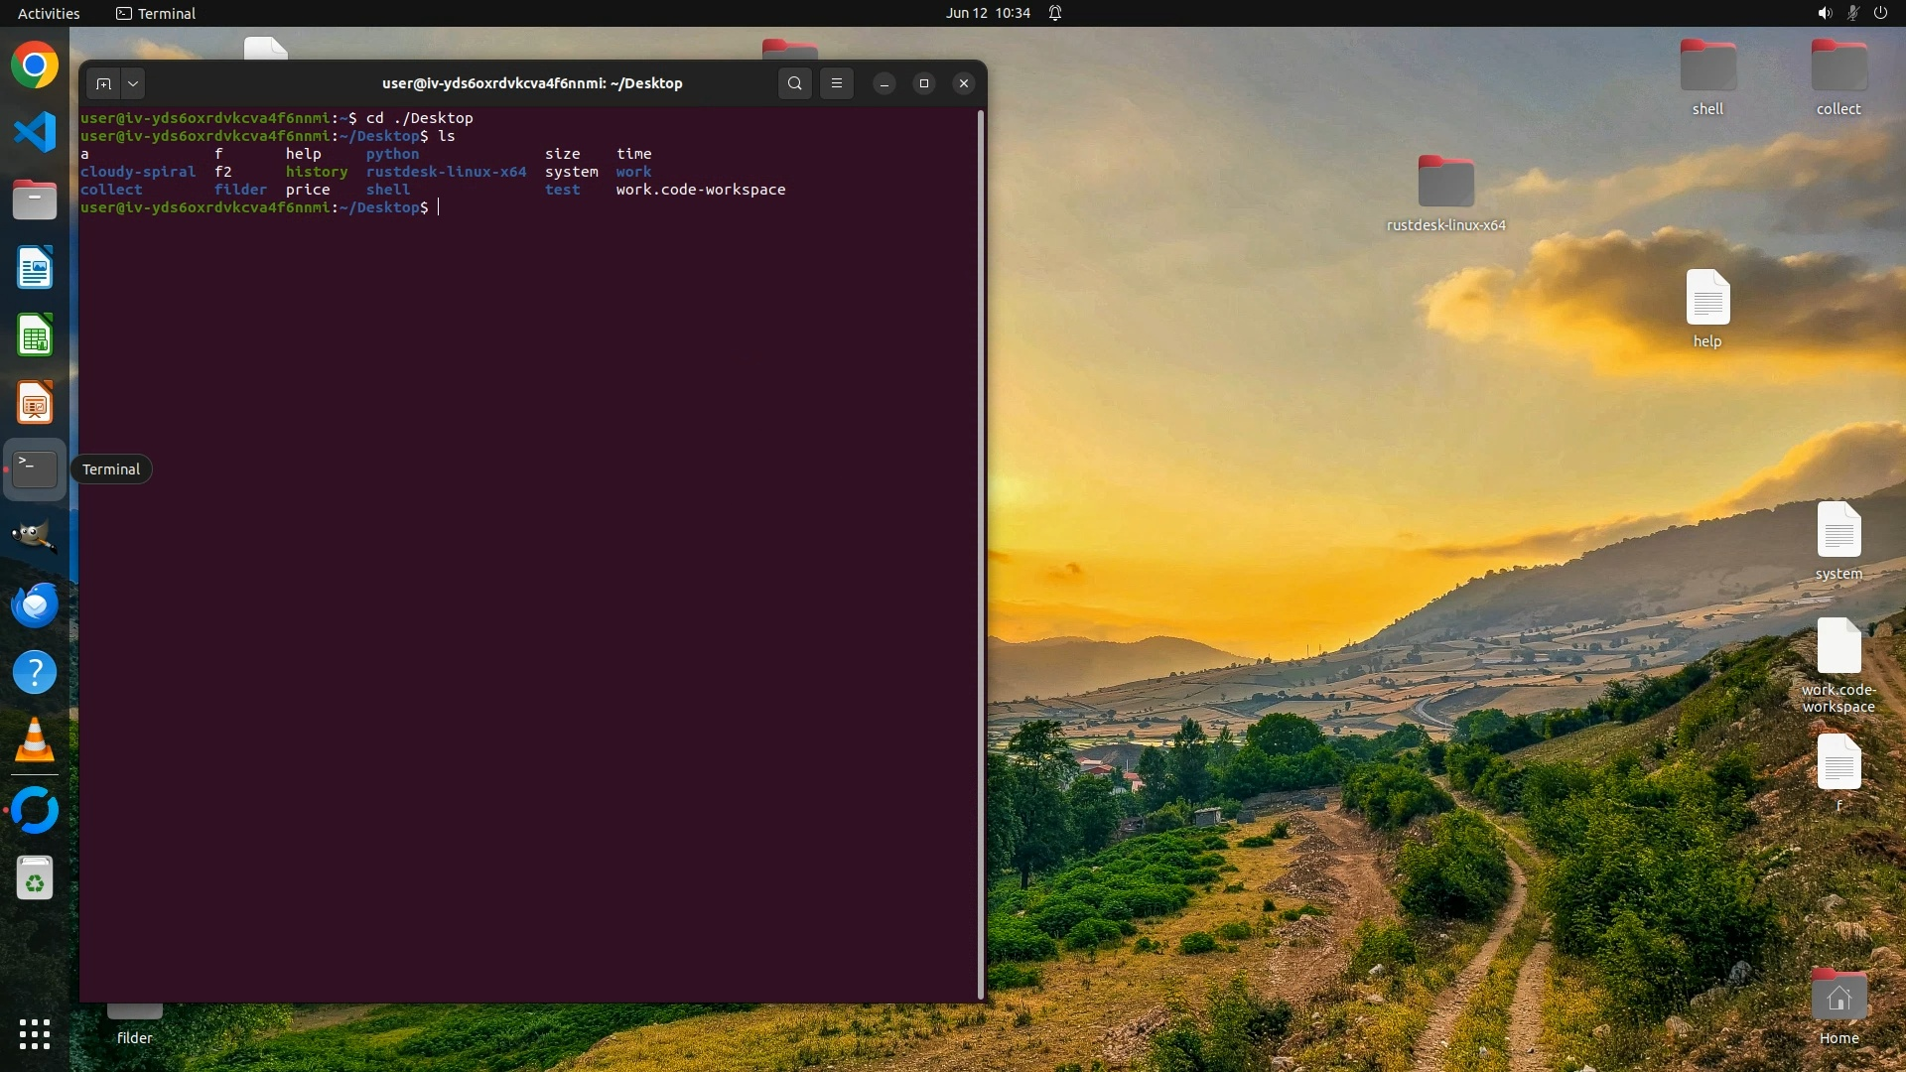This screenshot has height=1072, width=1906.
Task: Open the date and time calendar menu
Action: click(988, 13)
